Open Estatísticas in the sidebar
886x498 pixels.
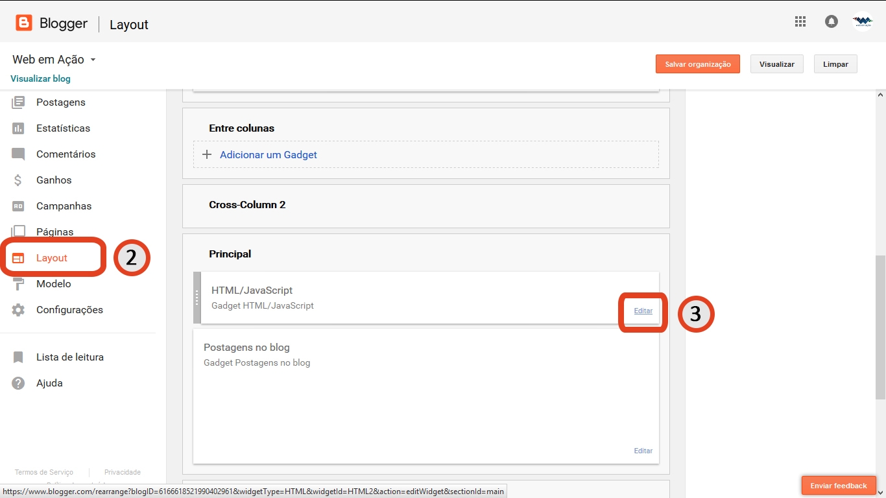click(x=63, y=128)
